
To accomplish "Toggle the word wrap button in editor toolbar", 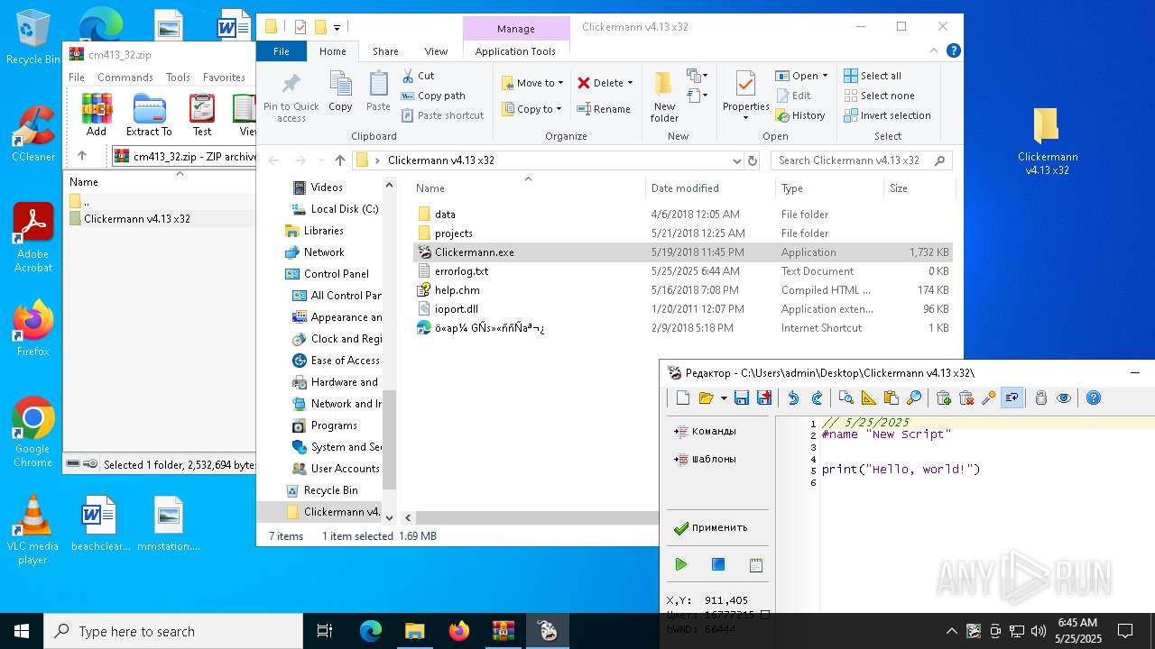I will tap(1012, 398).
